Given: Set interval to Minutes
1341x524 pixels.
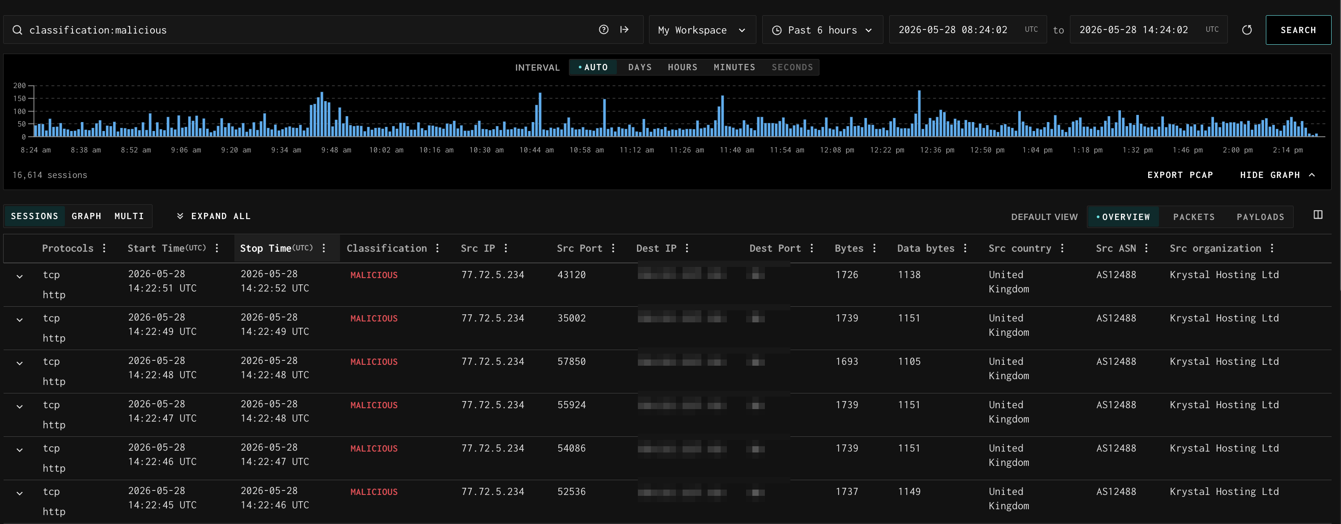Looking at the screenshot, I should click(734, 67).
